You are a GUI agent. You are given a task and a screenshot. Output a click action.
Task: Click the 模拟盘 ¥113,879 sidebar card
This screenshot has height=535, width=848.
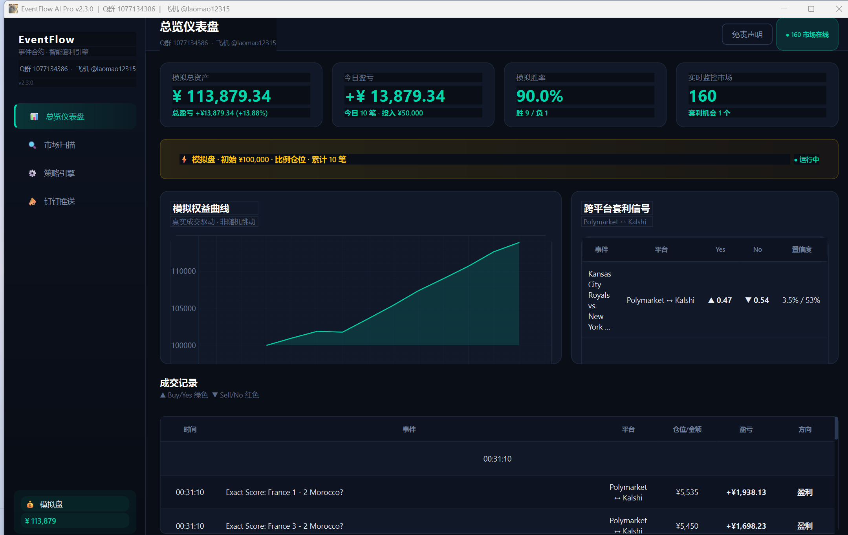click(x=75, y=512)
